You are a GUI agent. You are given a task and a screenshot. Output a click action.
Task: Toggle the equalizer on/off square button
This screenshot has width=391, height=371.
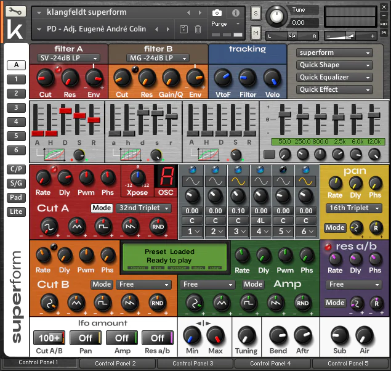[x=269, y=154]
